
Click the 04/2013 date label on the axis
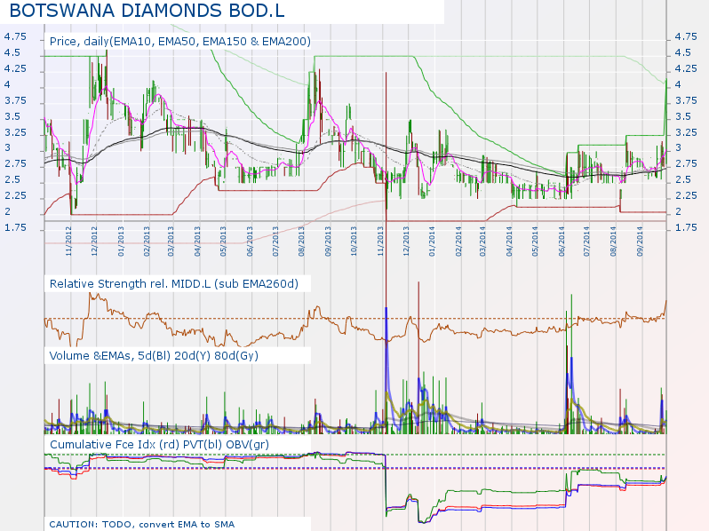click(x=197, y=242)
